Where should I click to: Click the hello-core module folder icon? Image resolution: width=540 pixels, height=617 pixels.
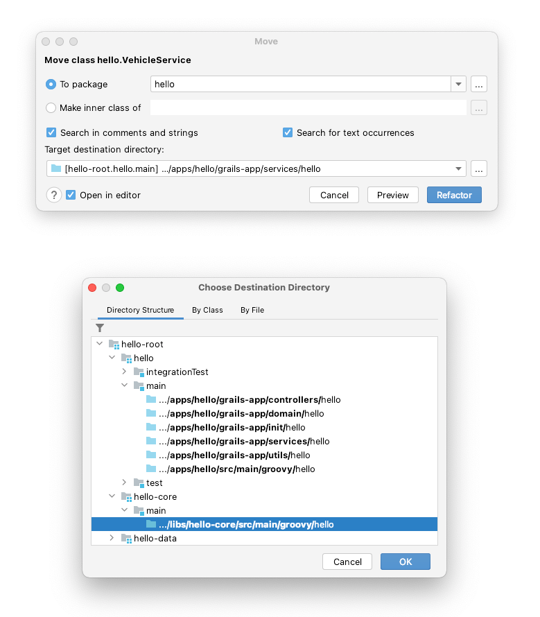tap(126, 497)
